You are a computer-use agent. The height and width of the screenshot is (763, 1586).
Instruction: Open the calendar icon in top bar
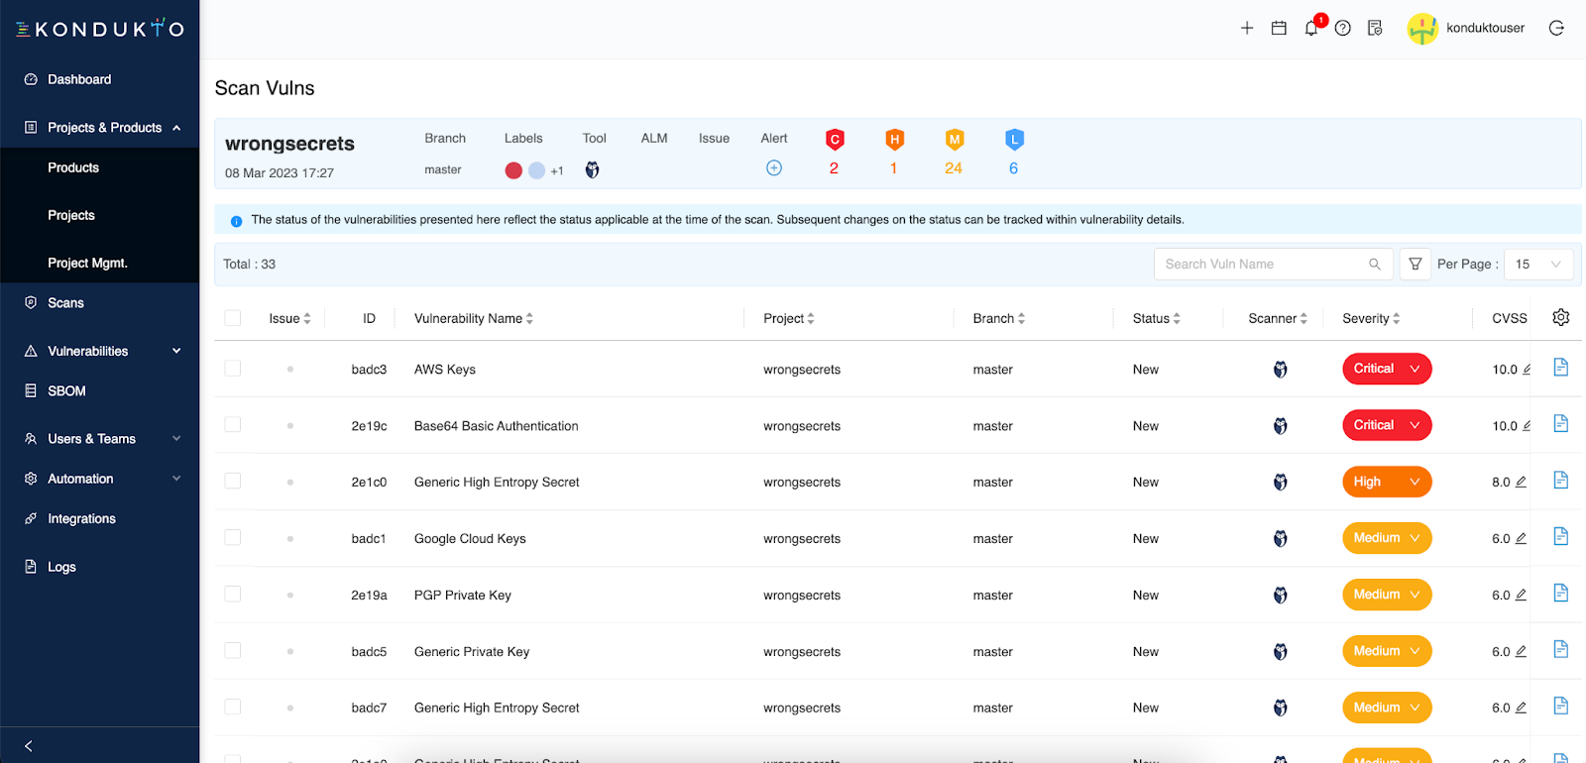point(1279,28)
